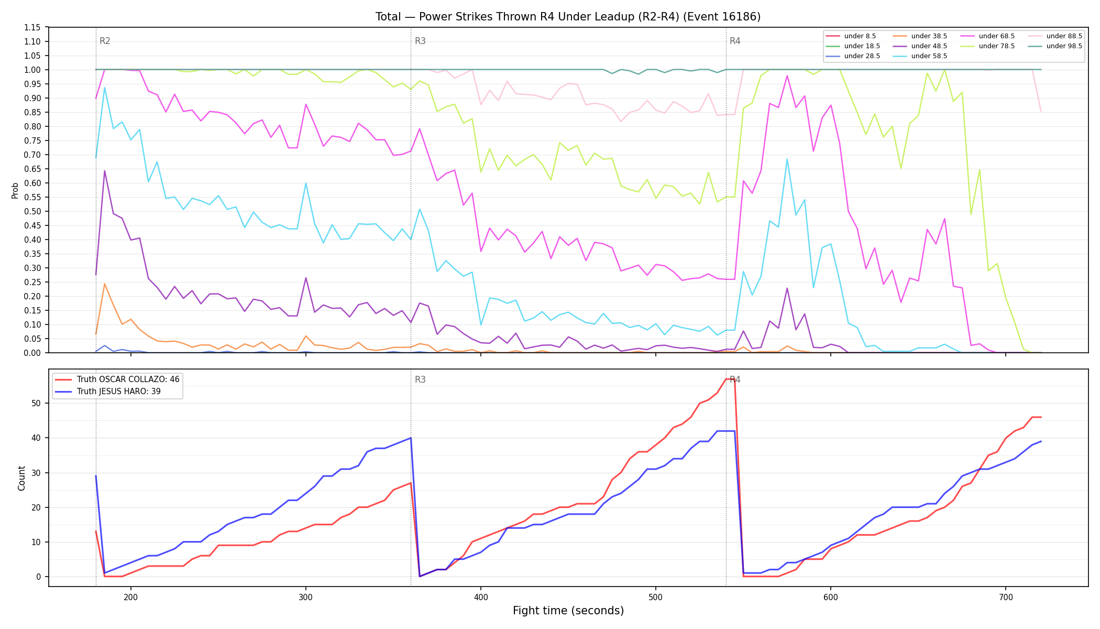Click legend entry 'under 88.5'

click(1055, 36)
